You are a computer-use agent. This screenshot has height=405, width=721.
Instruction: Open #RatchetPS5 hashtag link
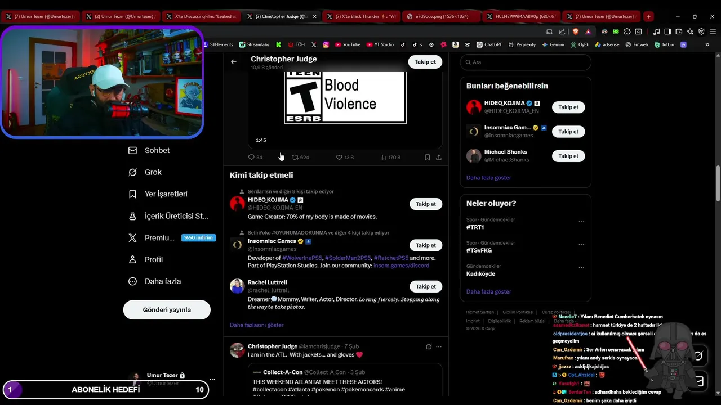pyautogui.click(x=391, y=258)
